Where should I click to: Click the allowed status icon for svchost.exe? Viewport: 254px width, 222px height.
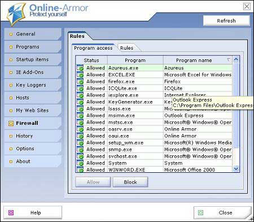tap(80, 156)
